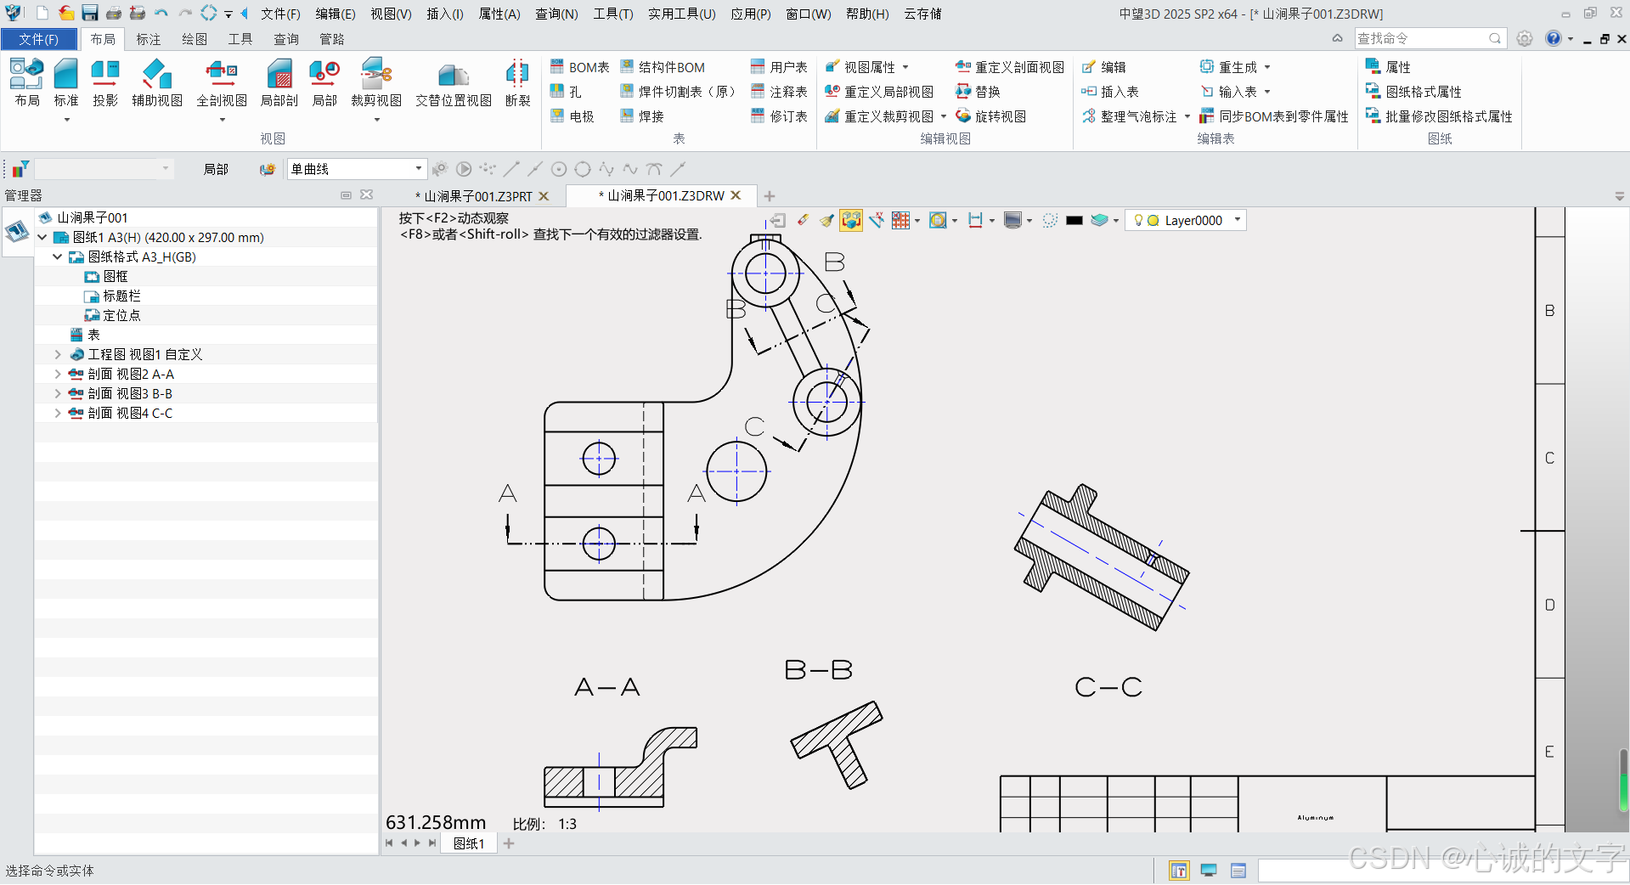
Task: Select the Auxiliary view (辅助视图) tool
Action: pyautogui.click(x=157, y=82)
